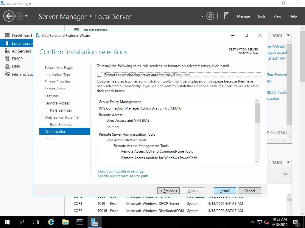Go to Before You Begin wizard step

[59, 67]
